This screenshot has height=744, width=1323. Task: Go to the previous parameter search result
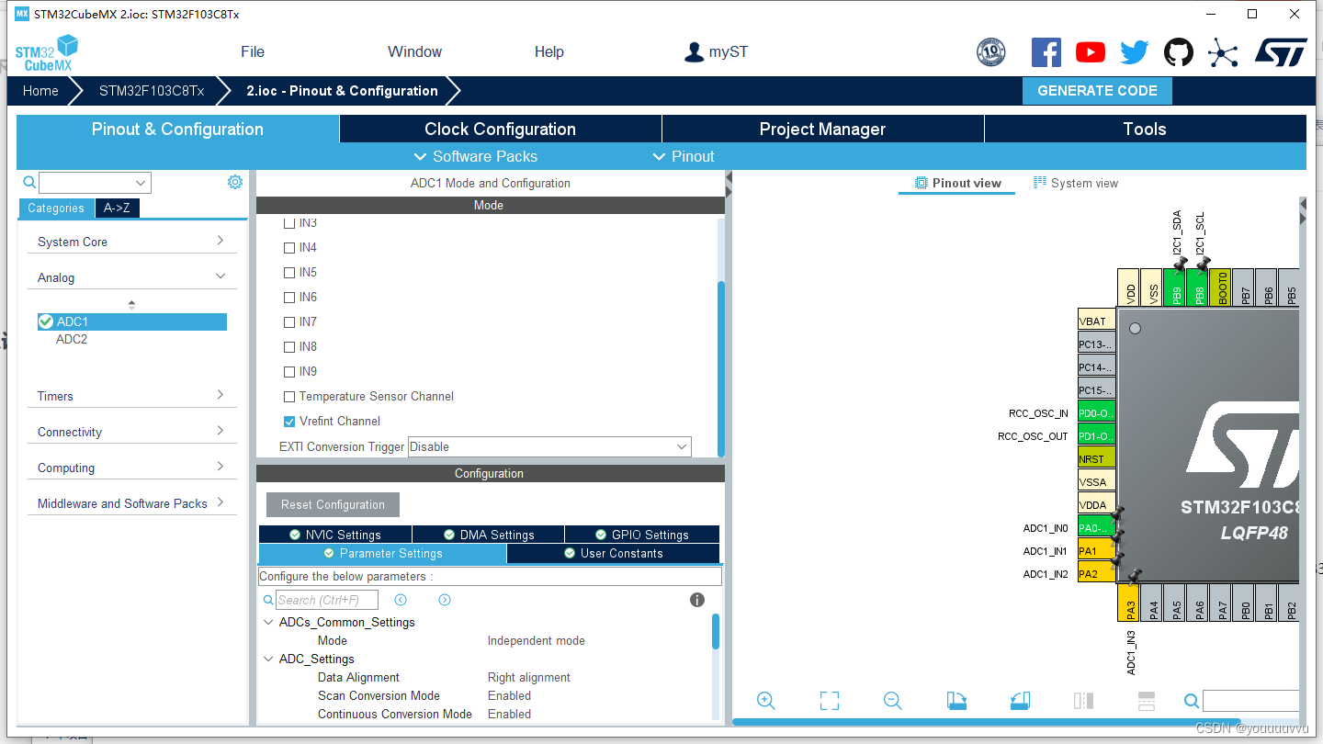(401, 600)
